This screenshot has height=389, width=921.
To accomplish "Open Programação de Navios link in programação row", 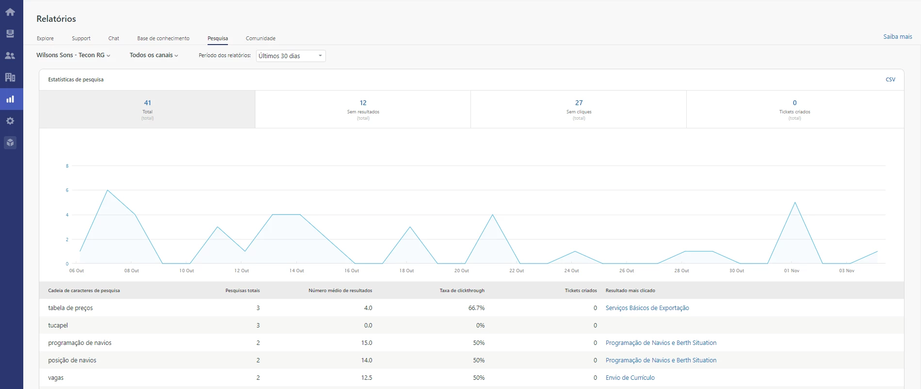I will click(661, 343).
